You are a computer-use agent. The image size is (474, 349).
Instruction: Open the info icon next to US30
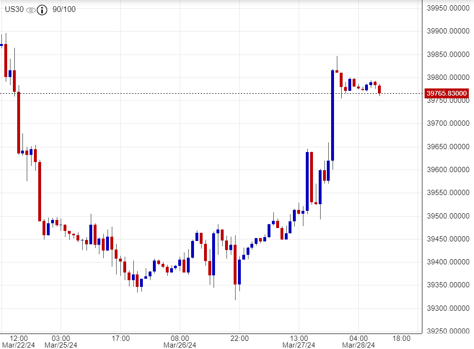[43, 10]
